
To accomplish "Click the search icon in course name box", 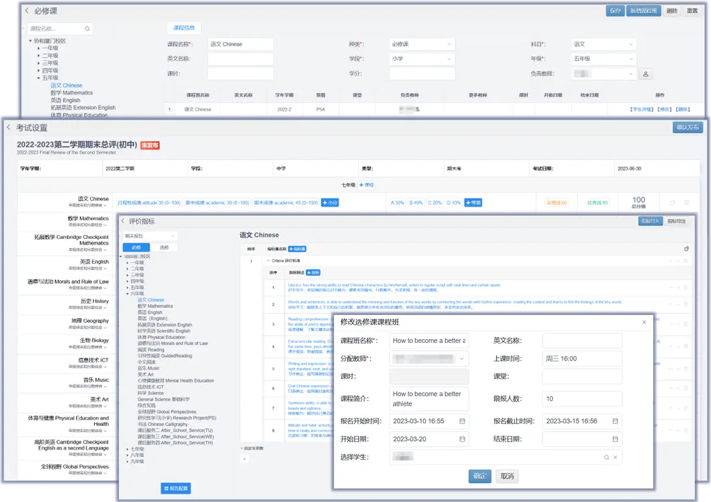I will pos(87,29).
